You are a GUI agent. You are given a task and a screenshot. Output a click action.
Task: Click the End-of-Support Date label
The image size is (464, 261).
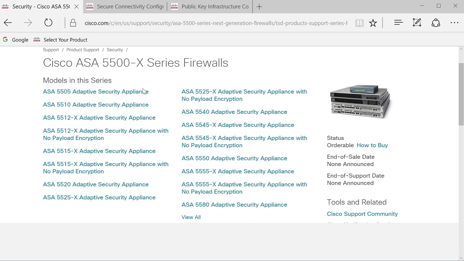(356, 175)
